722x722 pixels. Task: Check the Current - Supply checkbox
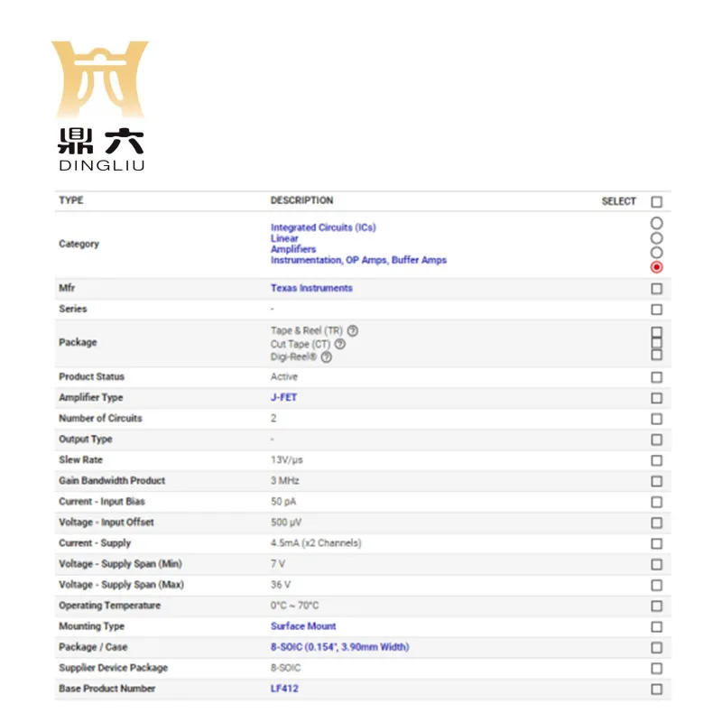[x=657, y=544]
